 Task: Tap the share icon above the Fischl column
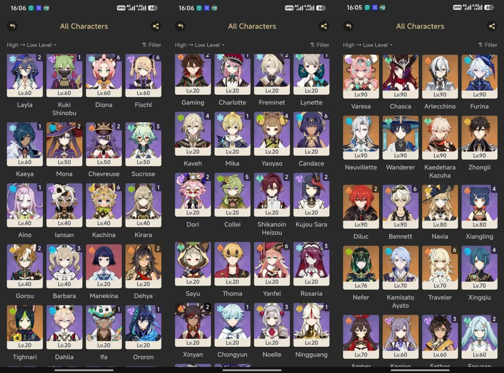coord(156,26)
